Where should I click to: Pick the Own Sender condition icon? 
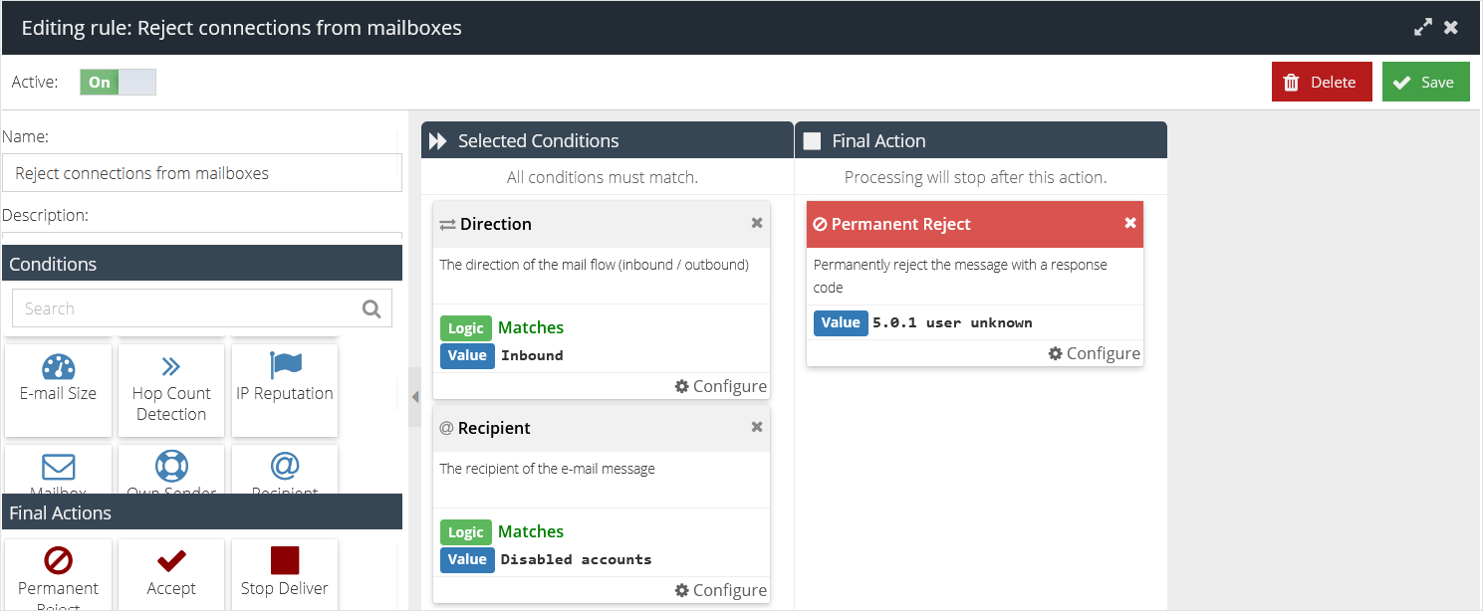tap(171, 470)
